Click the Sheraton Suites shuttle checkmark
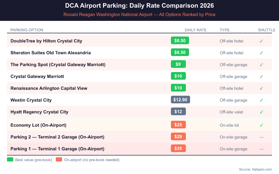The width and height of the screenshot is (279, 174). click(x=261, y=53)
